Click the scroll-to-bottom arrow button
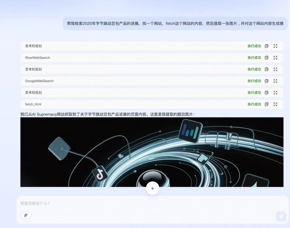 coord(153,188)
